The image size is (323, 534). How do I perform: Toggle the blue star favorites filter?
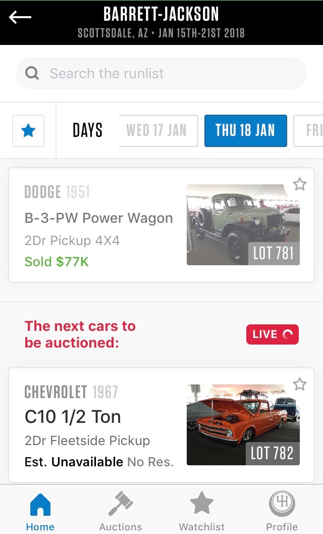28,131
